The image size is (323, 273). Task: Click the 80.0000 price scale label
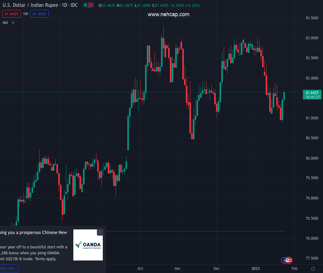tap(311, 158)
